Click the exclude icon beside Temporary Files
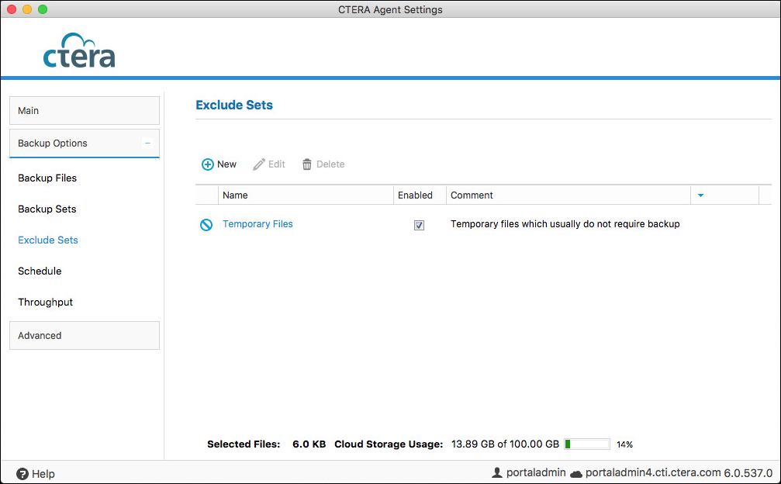Screen dimensions: 781x484 (206, 225)
